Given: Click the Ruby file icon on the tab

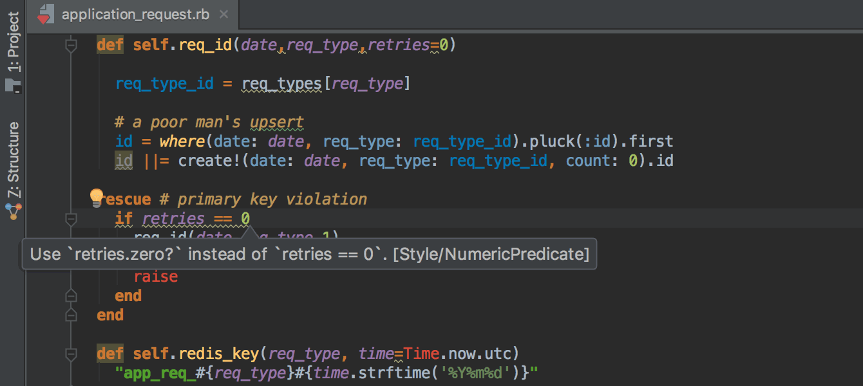Looking at the screenshot, I should (x=44, y=14).
